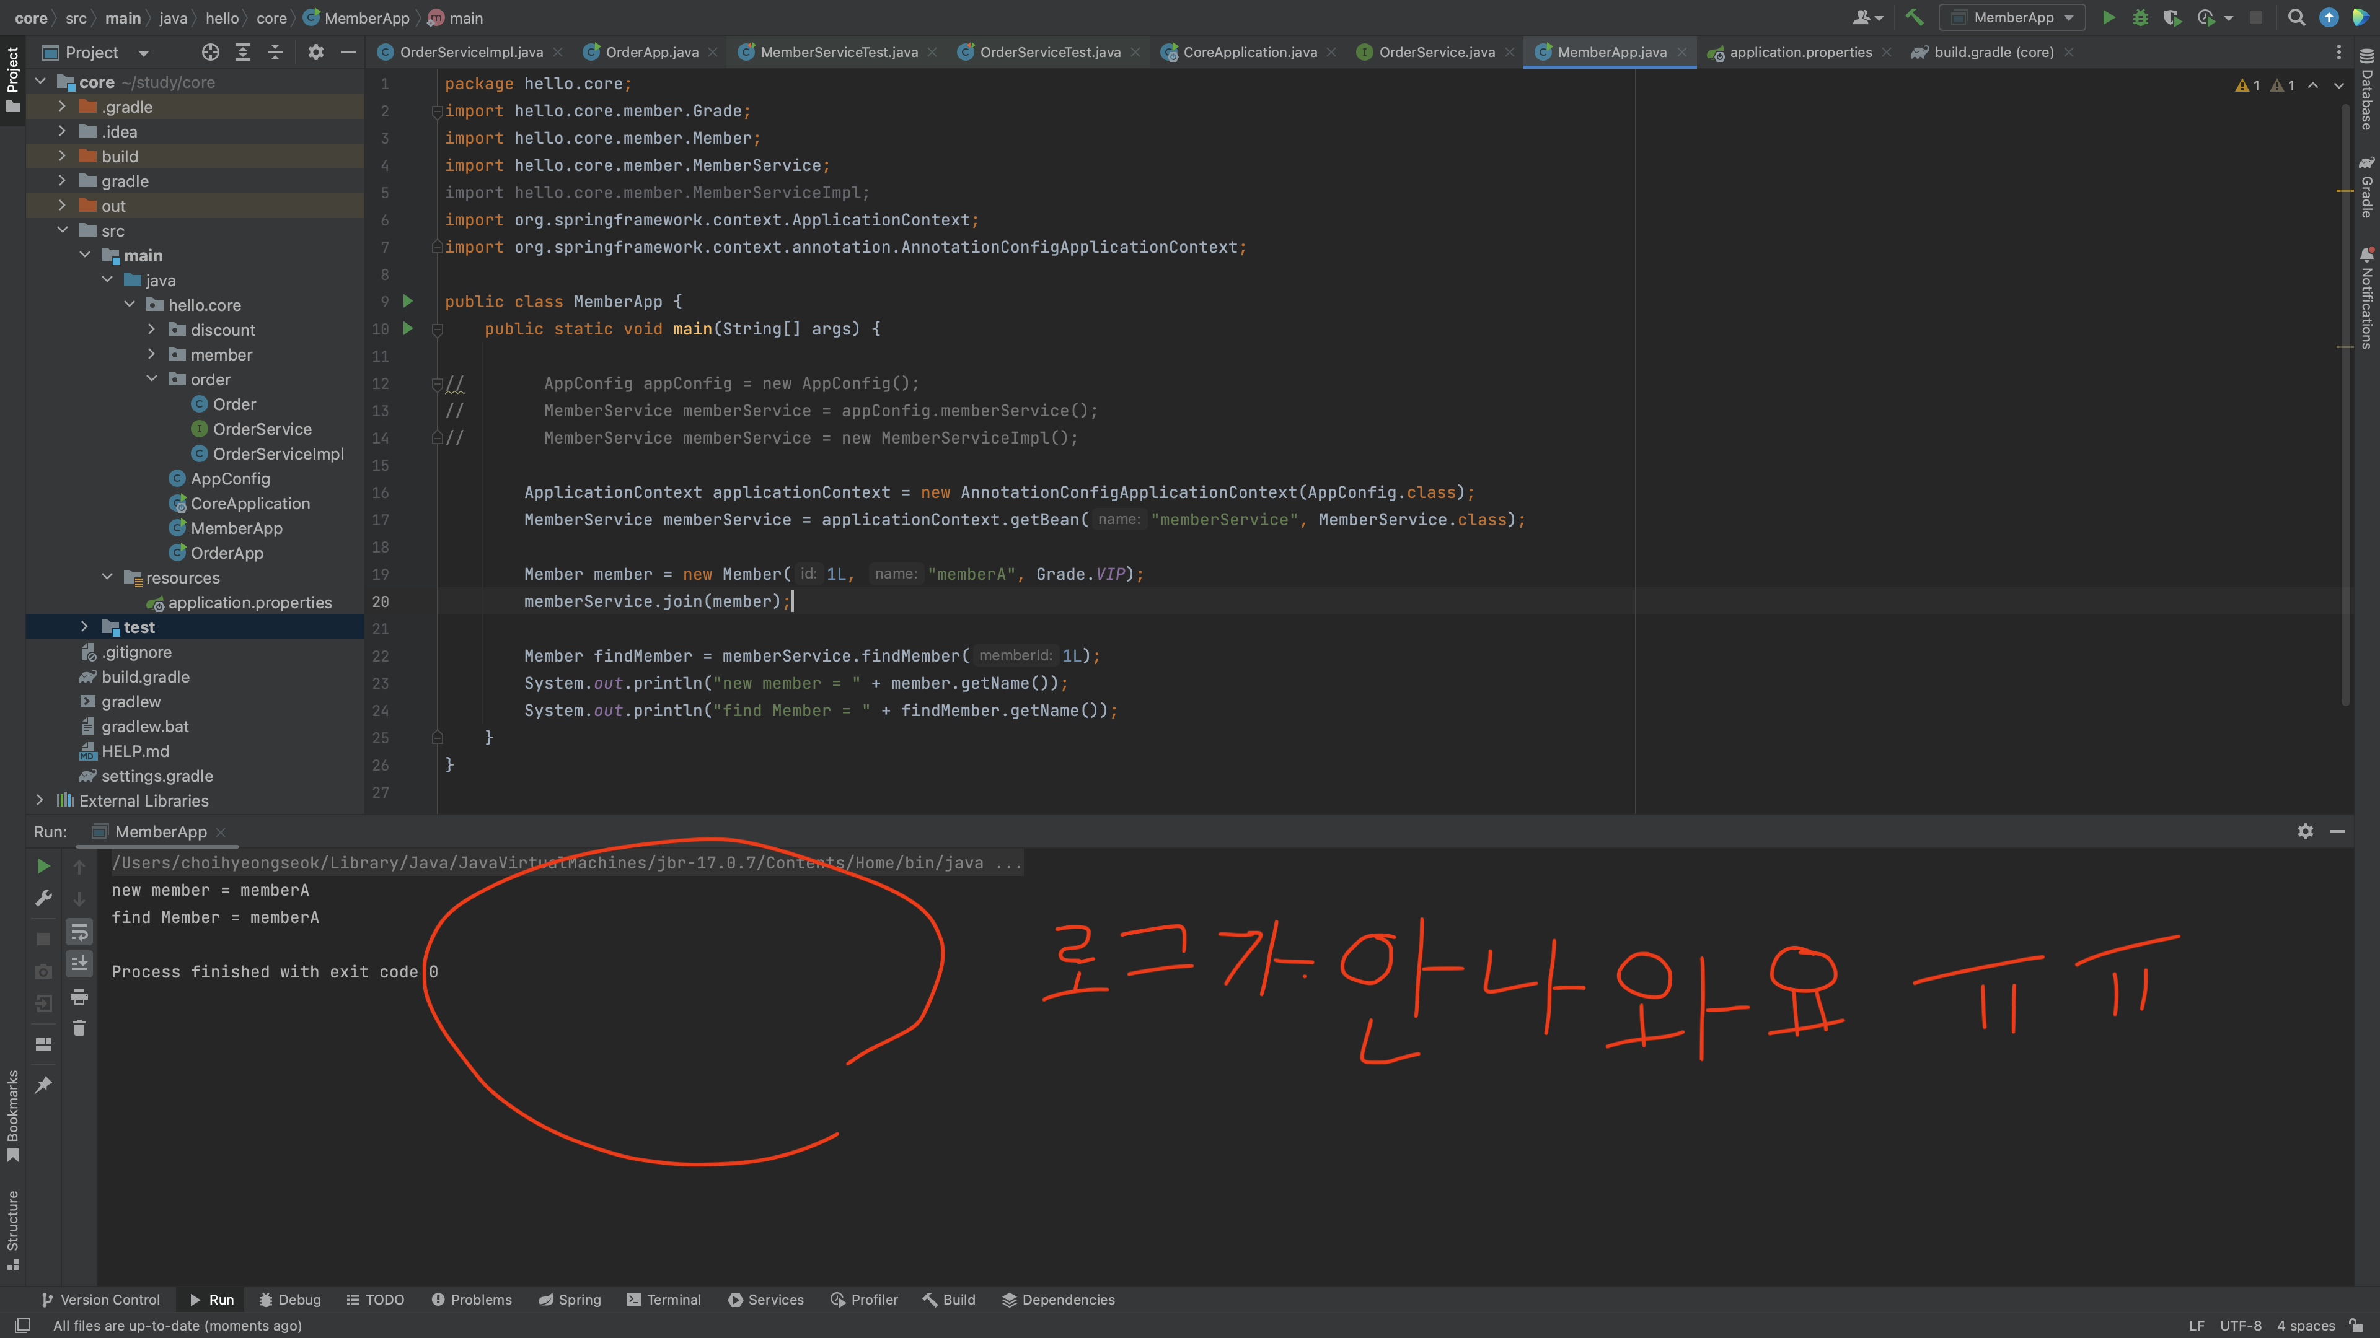
Task: Restore layout icon in Run sidebar
Action: tap(43, 1044)
